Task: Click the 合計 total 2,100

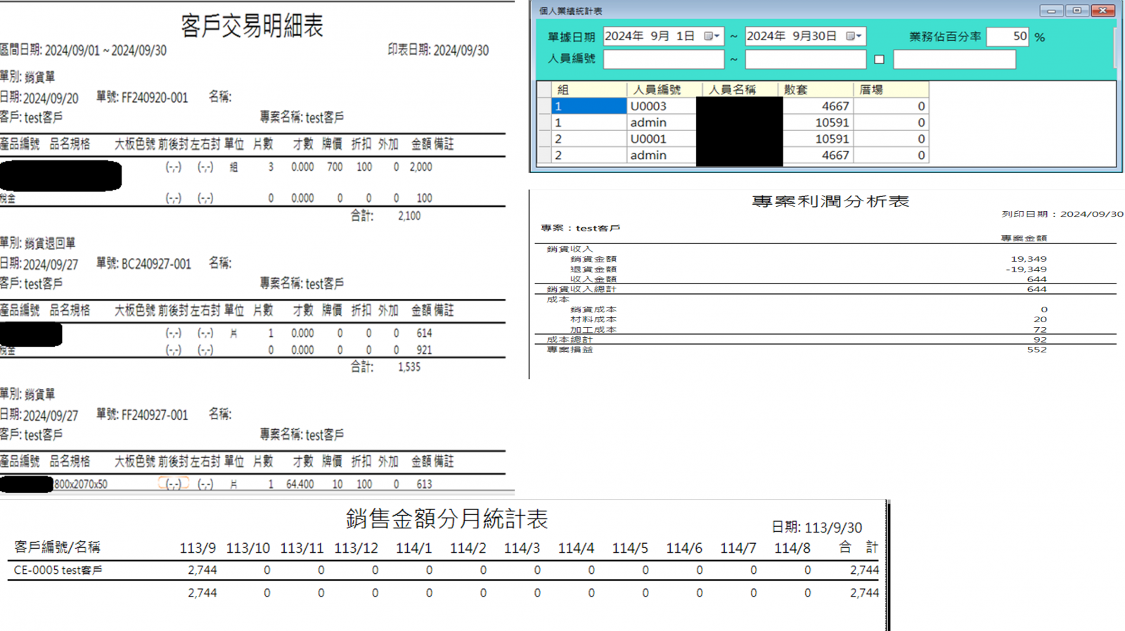Action: (409, 216)
